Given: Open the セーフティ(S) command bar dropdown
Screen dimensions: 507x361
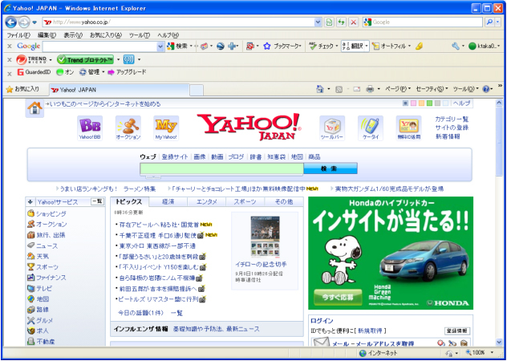Looking at the screenshot, I should tap(432, 89).
